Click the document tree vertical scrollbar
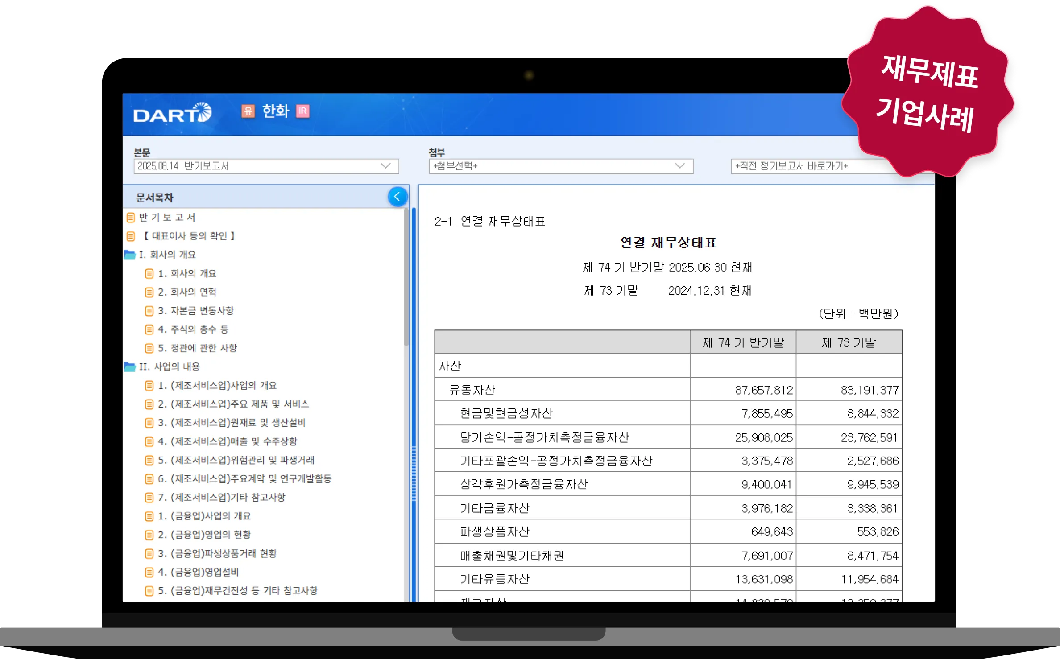1060x659 pixels. tap(406, 276)
